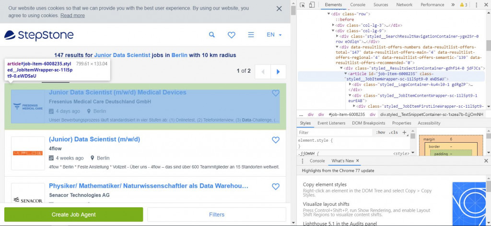This screenshot has width=491, height=226.
Task: Select TextSnippetContainer breadcrumb item
Action: [432, 114]
